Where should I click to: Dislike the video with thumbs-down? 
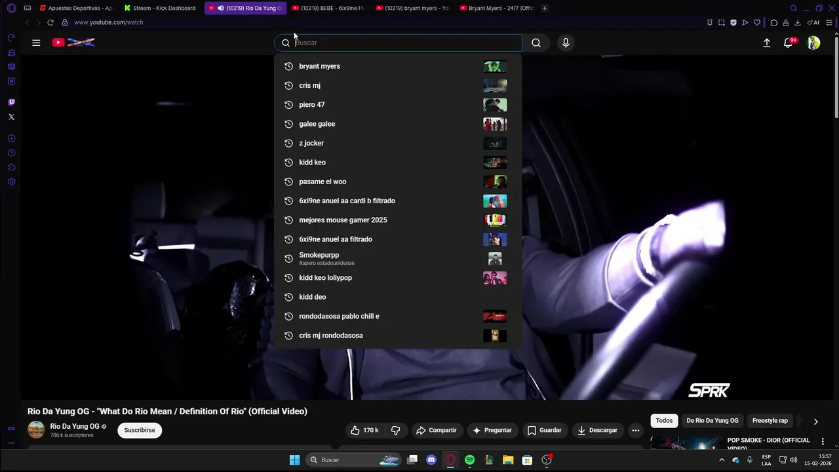point(395,430)
